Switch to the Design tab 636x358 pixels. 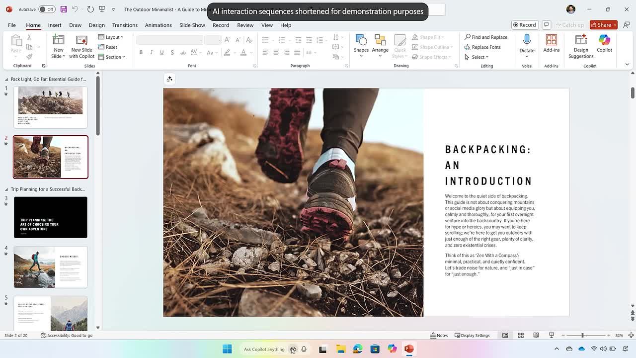(96, 25)
